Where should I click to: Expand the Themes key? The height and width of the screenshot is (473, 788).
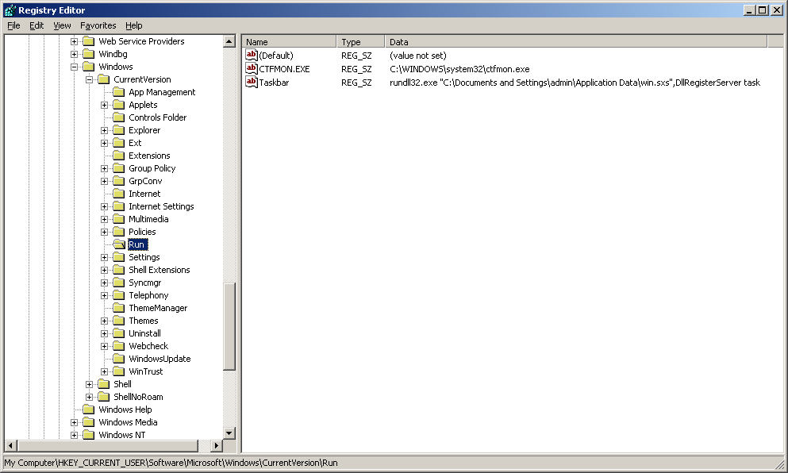104,321
